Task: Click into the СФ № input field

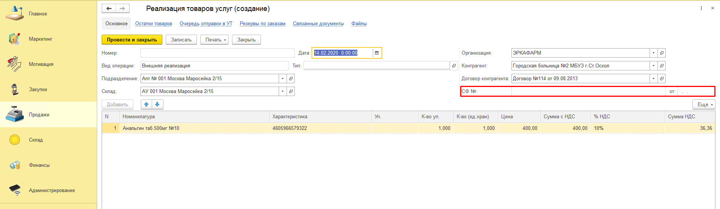Action: [x=588, y=92]
